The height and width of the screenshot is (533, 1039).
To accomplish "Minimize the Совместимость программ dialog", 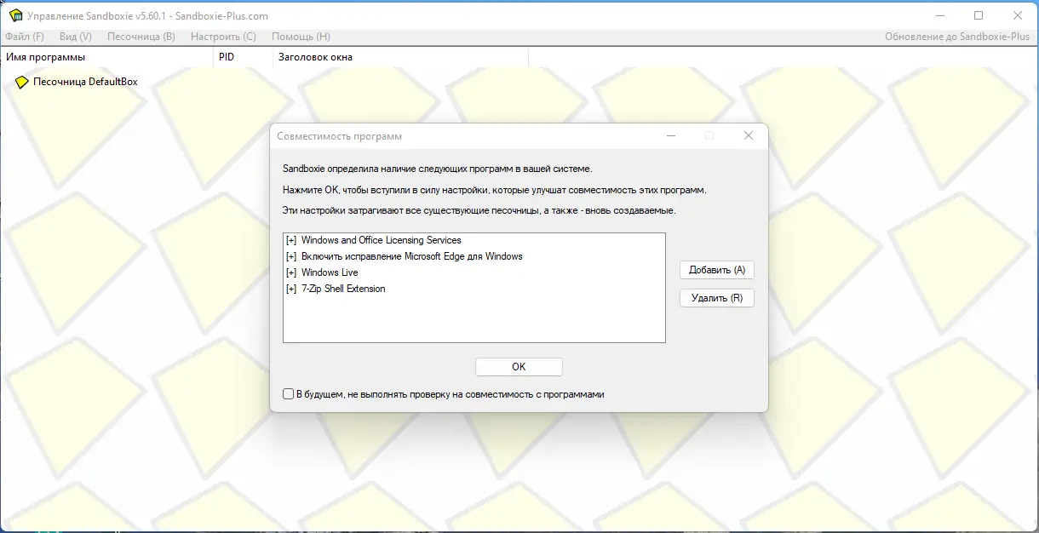I will pyautogui.click(x=671, y=136).
